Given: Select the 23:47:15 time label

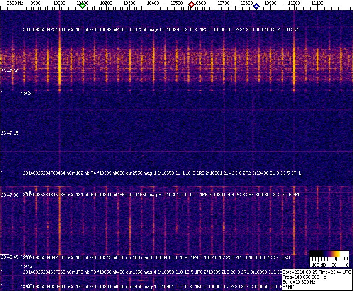Looking at the screenshot, I should point(10,133).
